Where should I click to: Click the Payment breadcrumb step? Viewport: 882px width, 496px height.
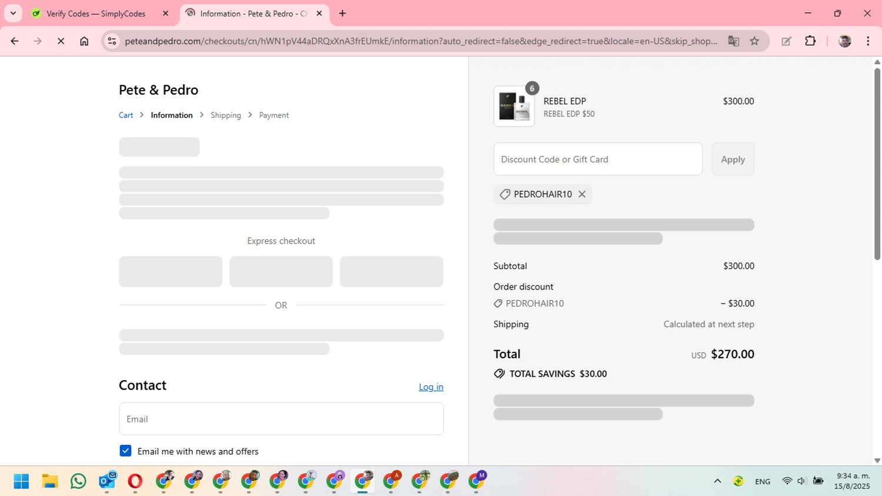coord(274,115)
